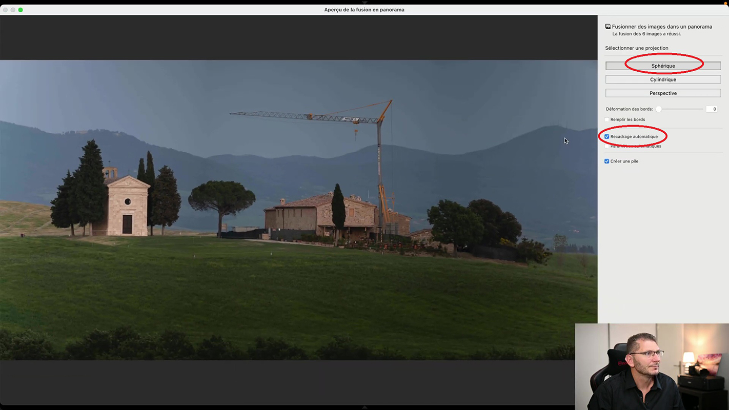
Task: Close the panorama preview window
Action: [x=6, y=10]
